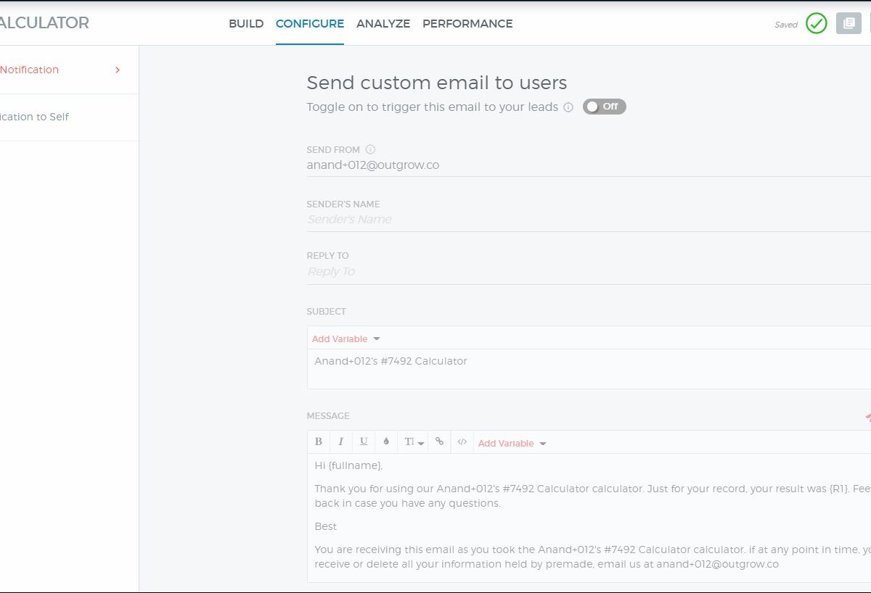
Task: Switch to HTML code view icon
Action: [462, 441]
